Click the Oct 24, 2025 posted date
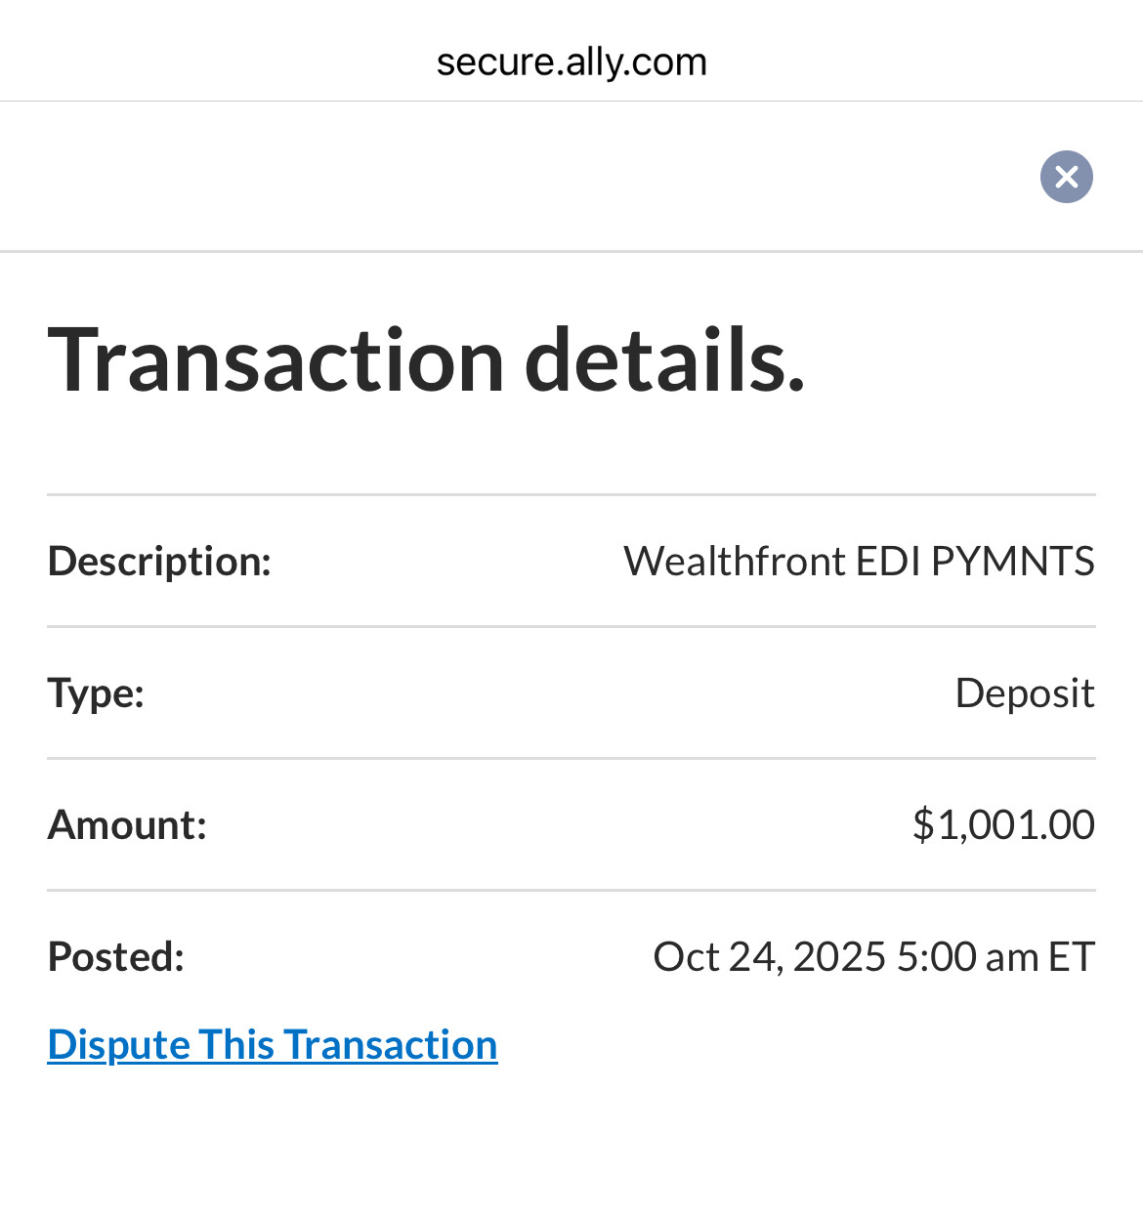The width and height of the screenshot is (1143, 1217). point(769,956)
